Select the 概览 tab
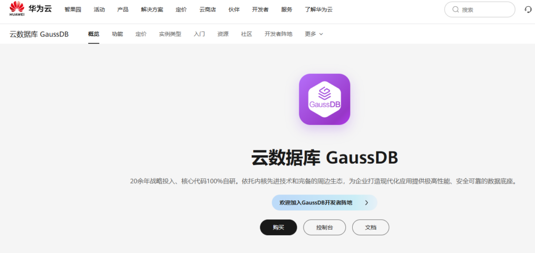The image size is (535, 253). 94,34
